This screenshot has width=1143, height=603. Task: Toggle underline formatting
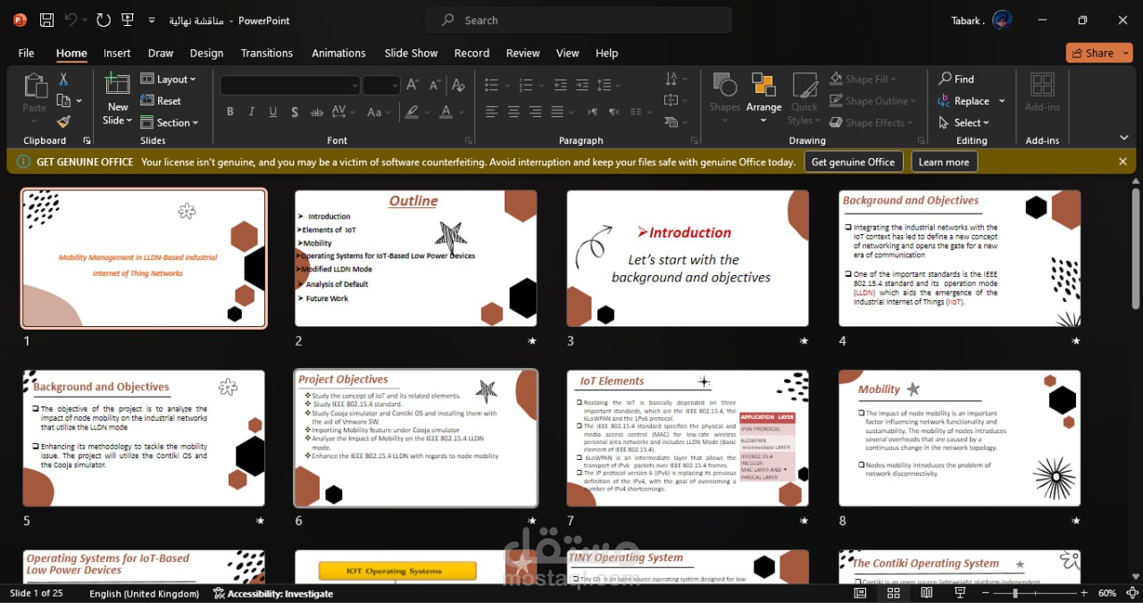[272, 112]
